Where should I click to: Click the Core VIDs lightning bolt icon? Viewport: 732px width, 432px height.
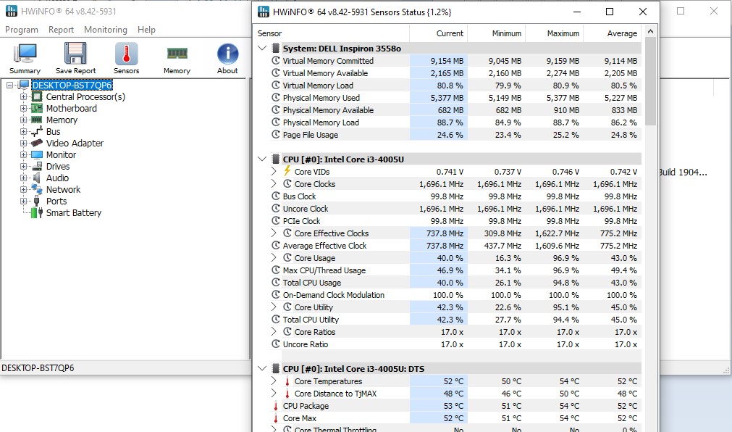click(287, 172)
